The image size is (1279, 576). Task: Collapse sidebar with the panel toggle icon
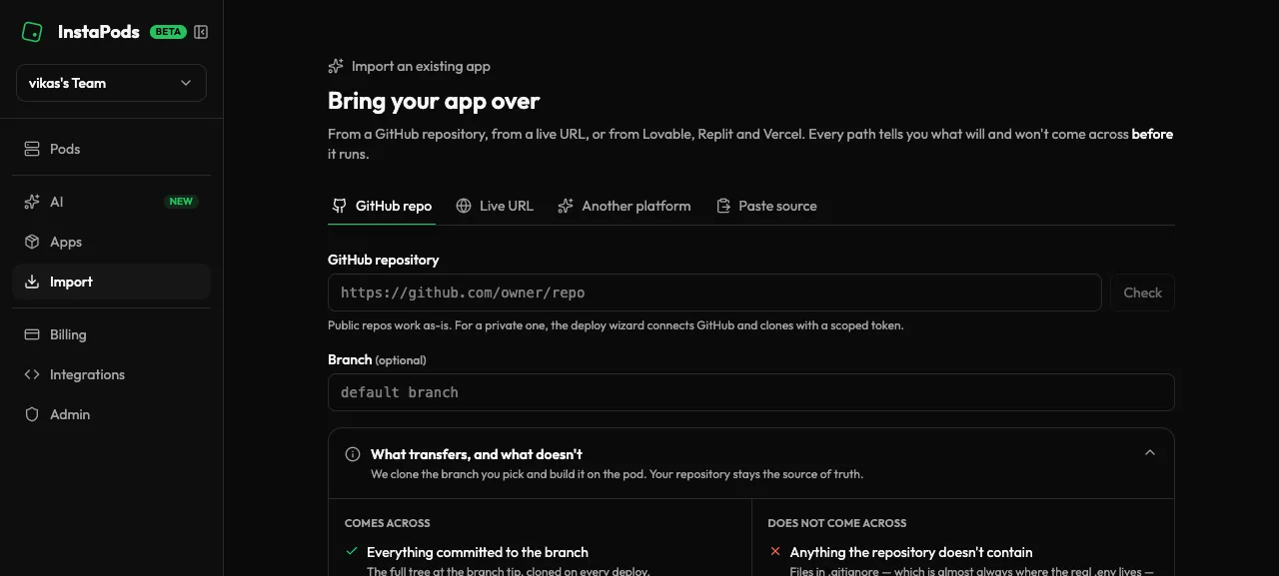click(201, 32)
